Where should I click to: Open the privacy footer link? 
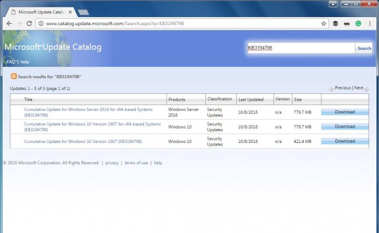click(112, 163)
